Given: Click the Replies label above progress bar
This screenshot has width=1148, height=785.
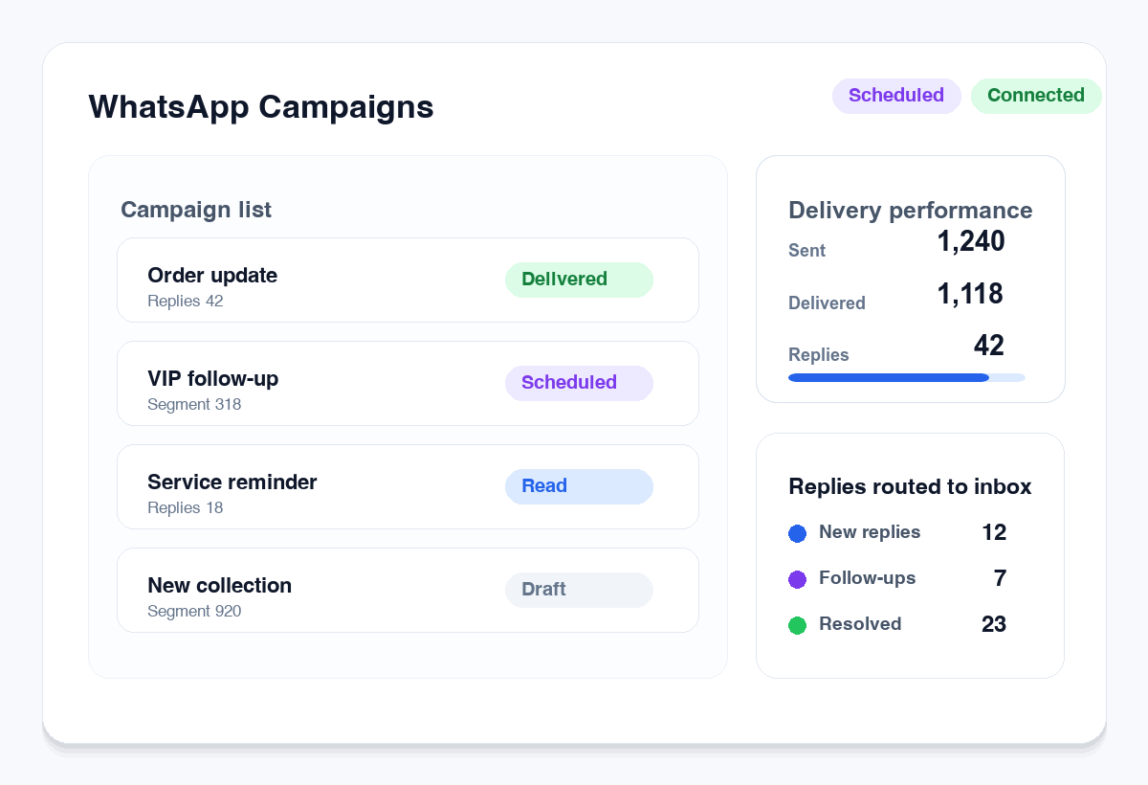Looking at the screenshot, I should point(819,355).
